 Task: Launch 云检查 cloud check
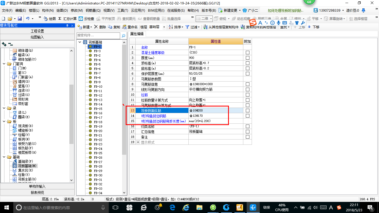click(x=86, y=19)
